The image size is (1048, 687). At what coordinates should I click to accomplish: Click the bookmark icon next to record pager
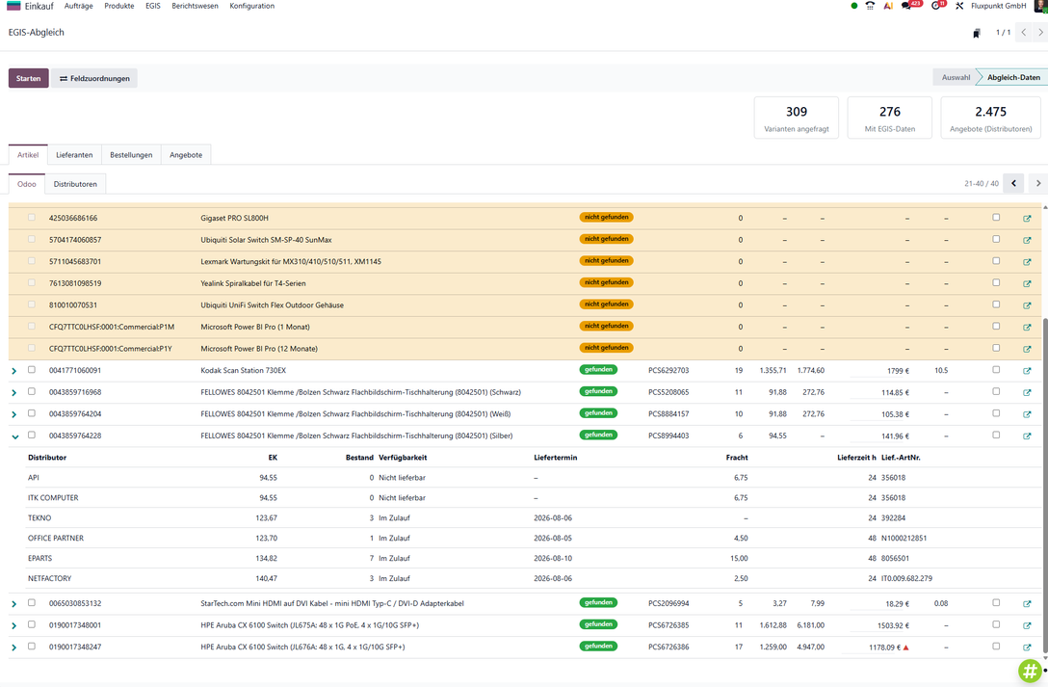coord(977,33)
